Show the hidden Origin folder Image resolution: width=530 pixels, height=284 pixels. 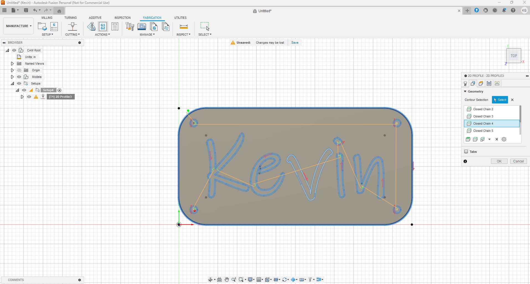(19, 70)
